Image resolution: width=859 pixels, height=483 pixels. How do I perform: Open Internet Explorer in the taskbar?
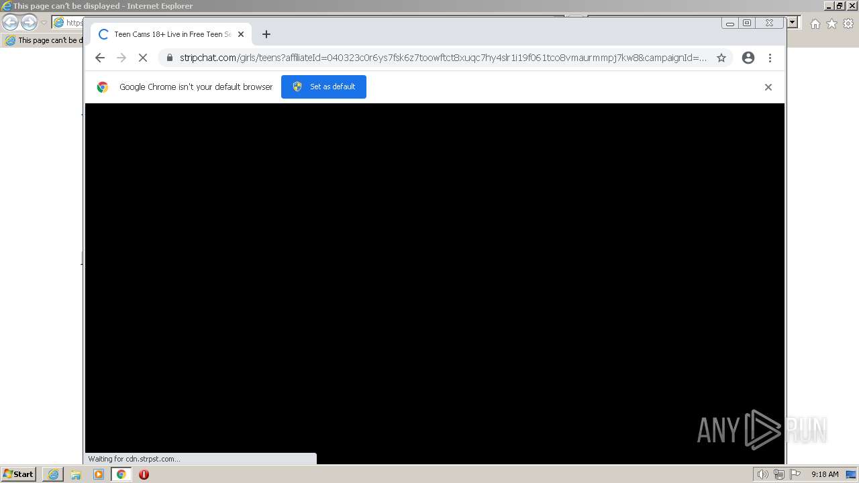[x=53, y=474]
